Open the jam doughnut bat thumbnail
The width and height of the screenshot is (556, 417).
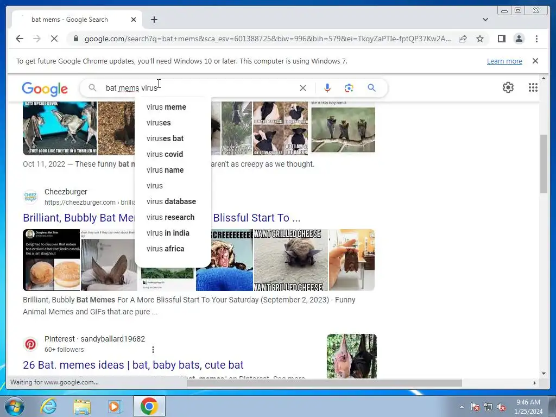pyautogui.click(x=52, y=260)
